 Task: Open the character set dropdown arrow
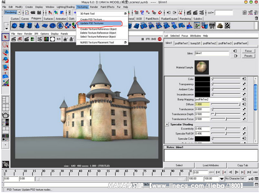222,179
